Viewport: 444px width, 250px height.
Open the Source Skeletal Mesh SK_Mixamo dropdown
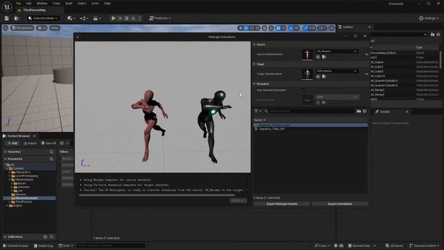336,51
